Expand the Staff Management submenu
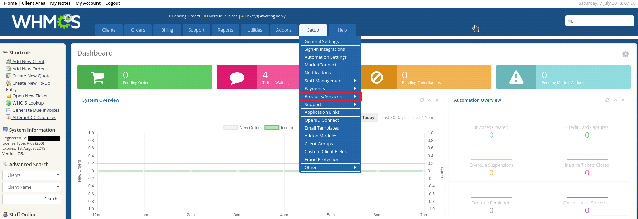This screenshot has width=638, height=219. click(x=330, y=81)
